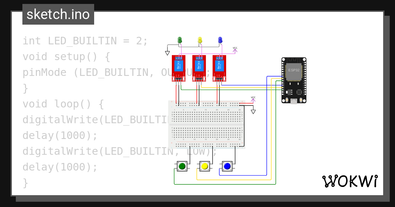Viewport: 395px width, 207px height.
Task: Select the relay module under the blue LED
Action: 219,68
